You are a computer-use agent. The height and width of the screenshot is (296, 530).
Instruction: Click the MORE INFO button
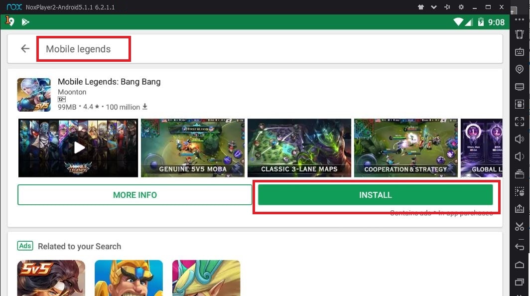coord(135,195)
